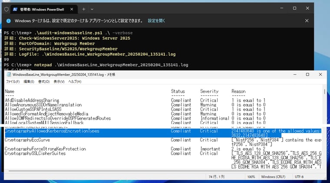Open the 表示(V) menu in Notepad
This screenshot has width=330, height=183.
(59, 82)
